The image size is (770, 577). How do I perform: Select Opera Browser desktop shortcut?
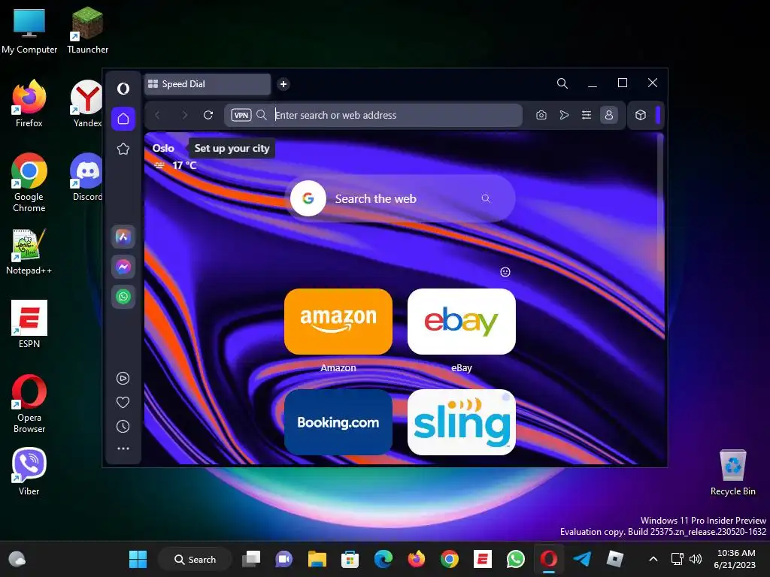(x=29, y=403)
